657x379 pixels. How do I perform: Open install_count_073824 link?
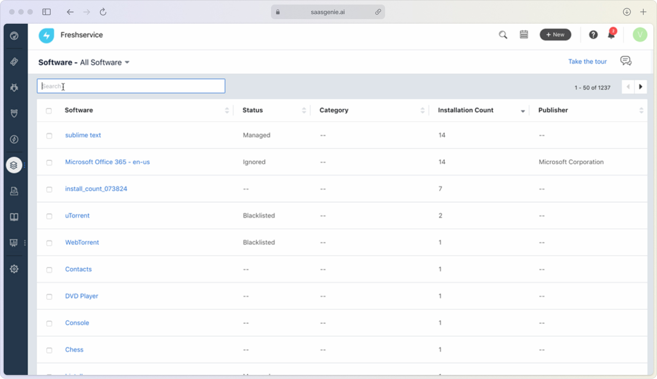(96, 189)
